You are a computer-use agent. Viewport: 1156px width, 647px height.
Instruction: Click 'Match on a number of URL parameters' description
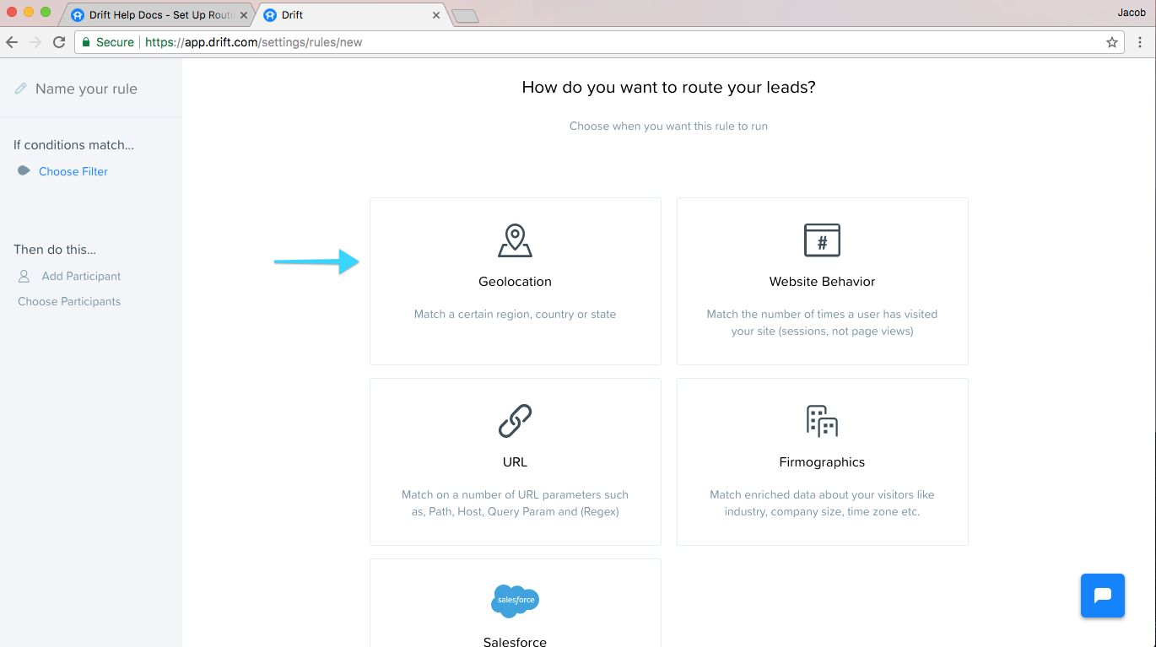515,503
